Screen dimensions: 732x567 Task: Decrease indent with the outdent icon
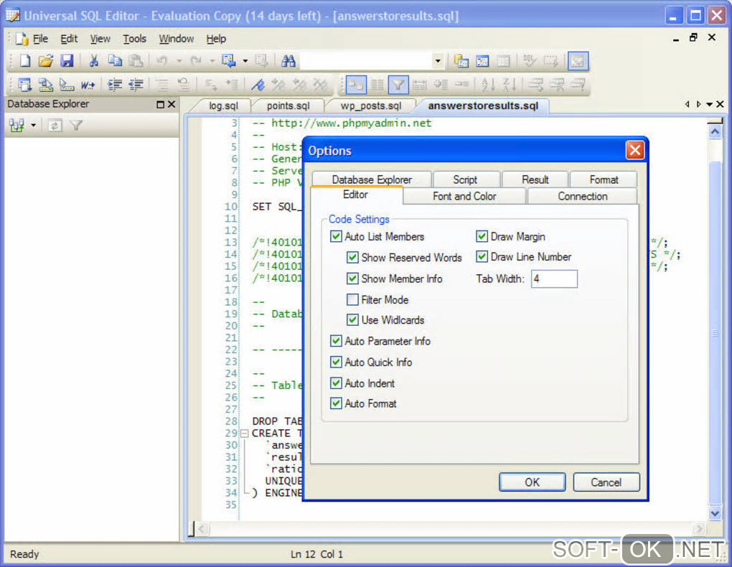click(136, 85)
